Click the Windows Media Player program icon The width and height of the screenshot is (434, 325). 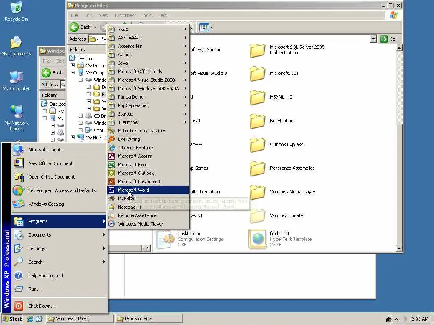click(x=111, y=224)
